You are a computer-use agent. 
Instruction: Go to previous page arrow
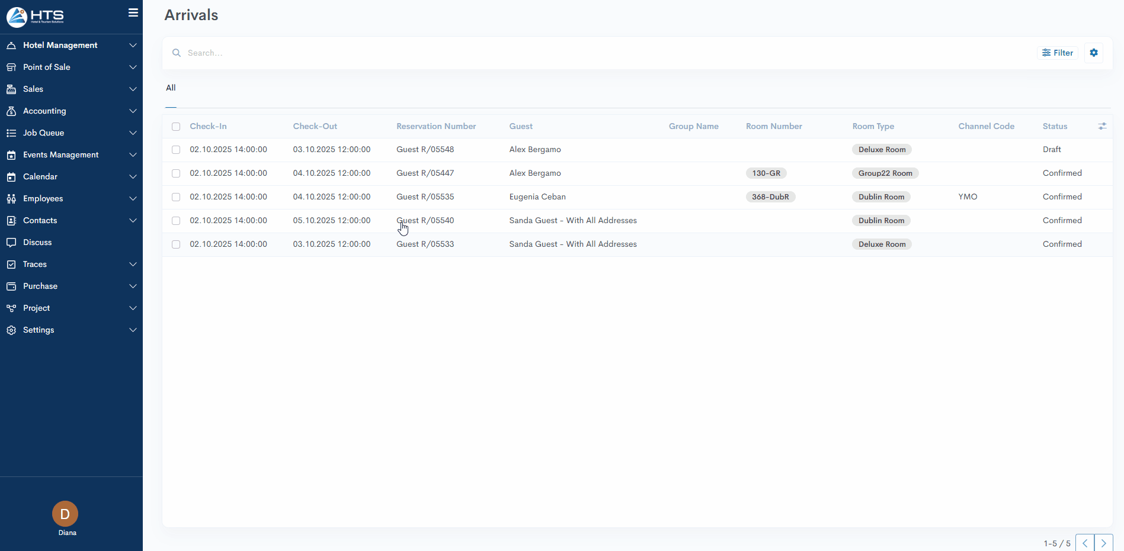[x=1084, y=543]
